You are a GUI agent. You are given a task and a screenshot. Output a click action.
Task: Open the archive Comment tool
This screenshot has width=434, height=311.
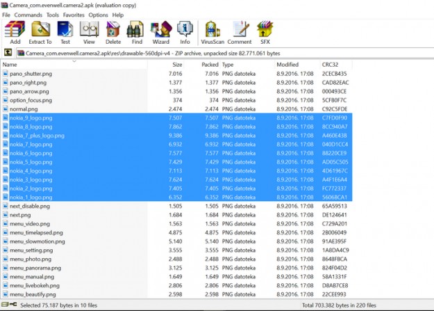240,31
